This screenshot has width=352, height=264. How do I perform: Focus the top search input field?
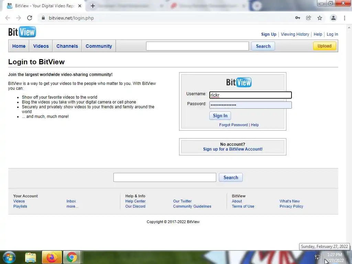pyautogui.click(x=197, y=46)
